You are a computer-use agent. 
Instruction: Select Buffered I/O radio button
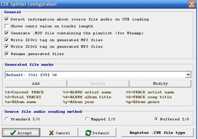coord(156,119)
